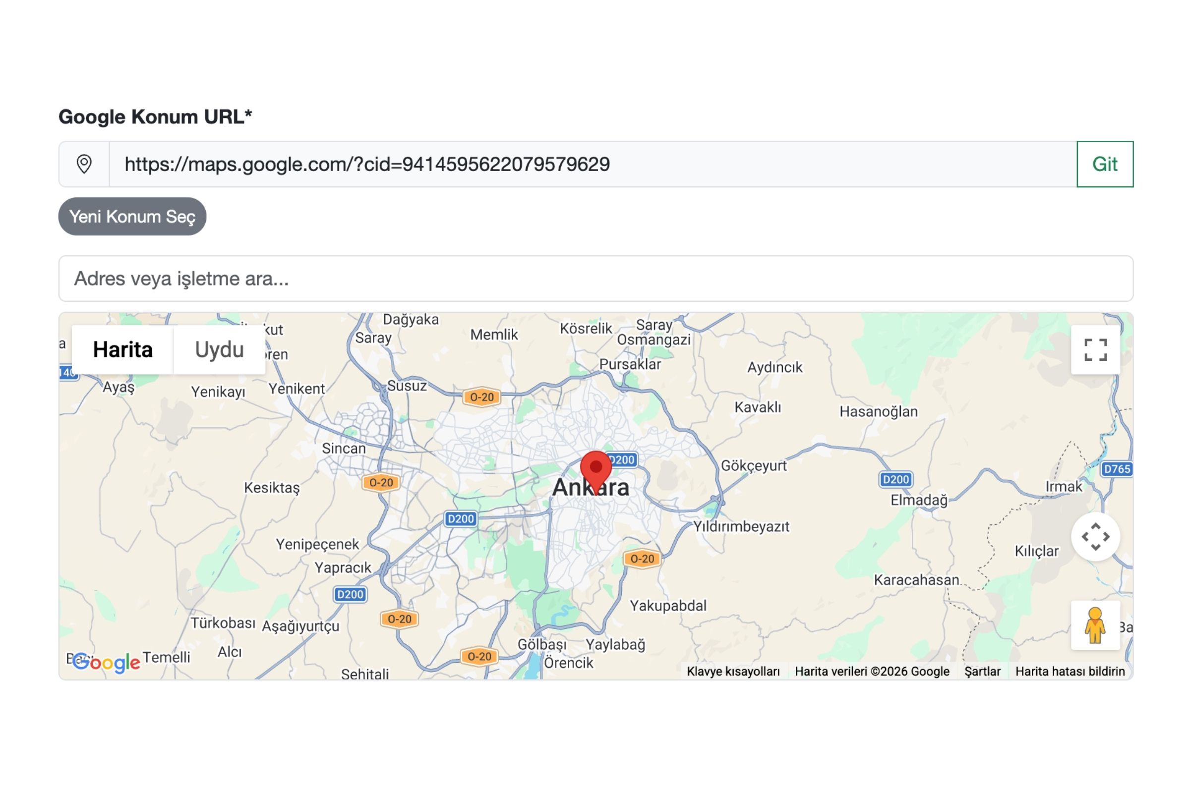Click the Street View pegman icon
The image size is (1190, 793).
pos(1095,625)
